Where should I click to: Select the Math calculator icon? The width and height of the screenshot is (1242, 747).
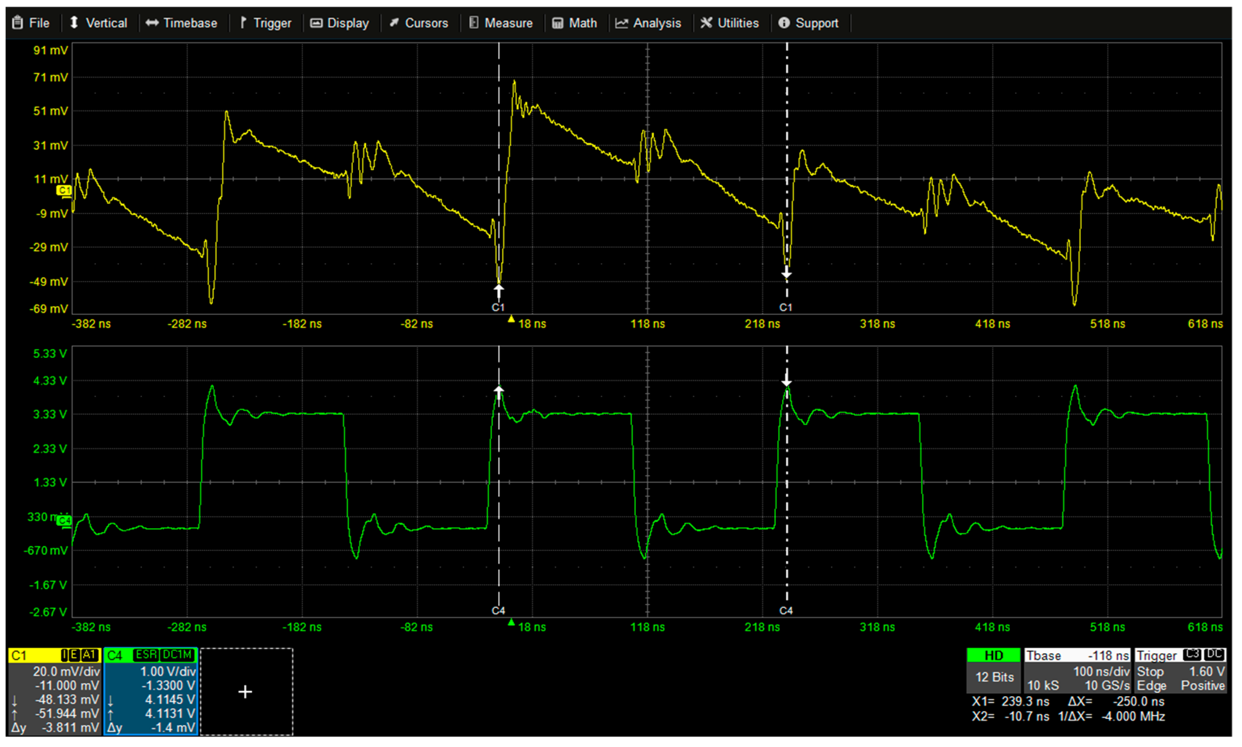click(x=557, y=23)
